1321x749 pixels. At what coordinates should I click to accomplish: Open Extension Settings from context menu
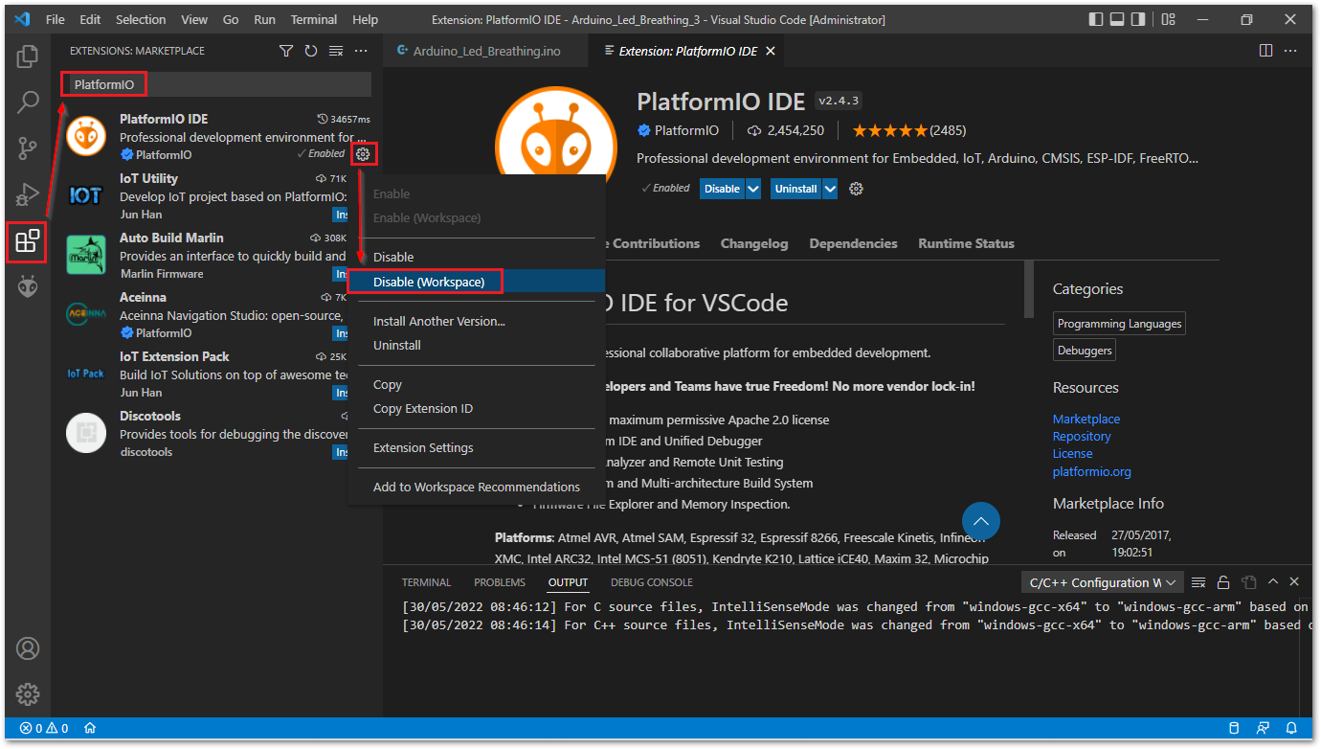(477, 447)
